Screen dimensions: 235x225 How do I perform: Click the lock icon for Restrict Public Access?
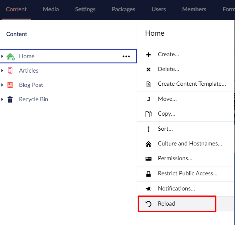pos(148,174)
